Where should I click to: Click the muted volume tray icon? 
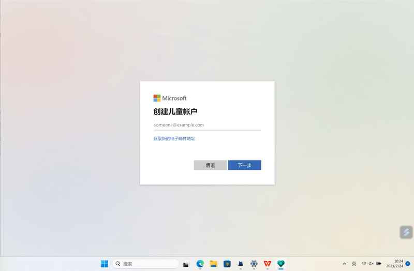[371, 264]
